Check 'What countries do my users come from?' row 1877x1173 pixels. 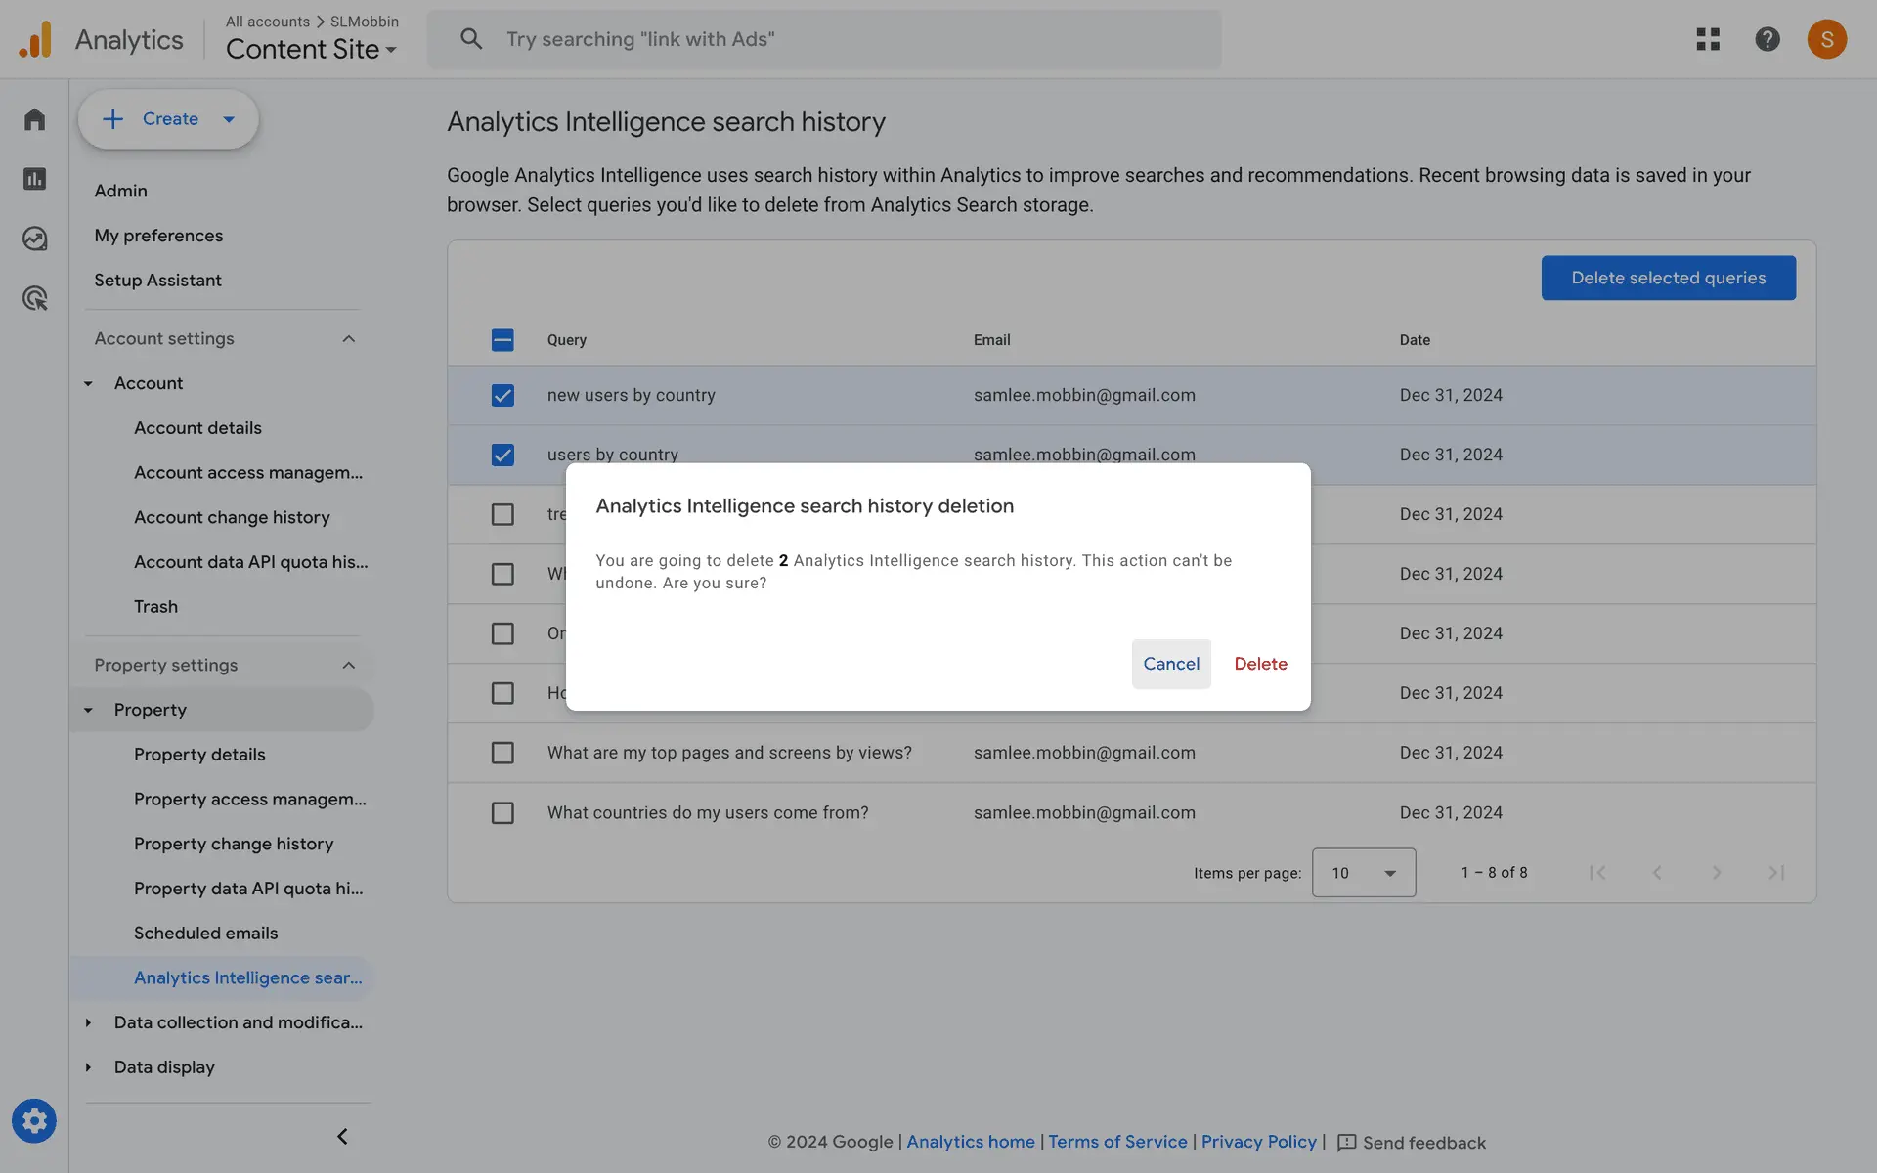(502, 813)
